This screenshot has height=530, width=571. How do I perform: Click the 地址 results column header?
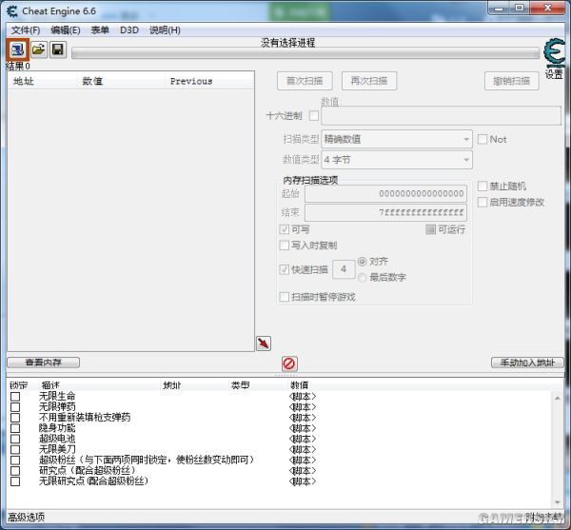pos(42,81)
